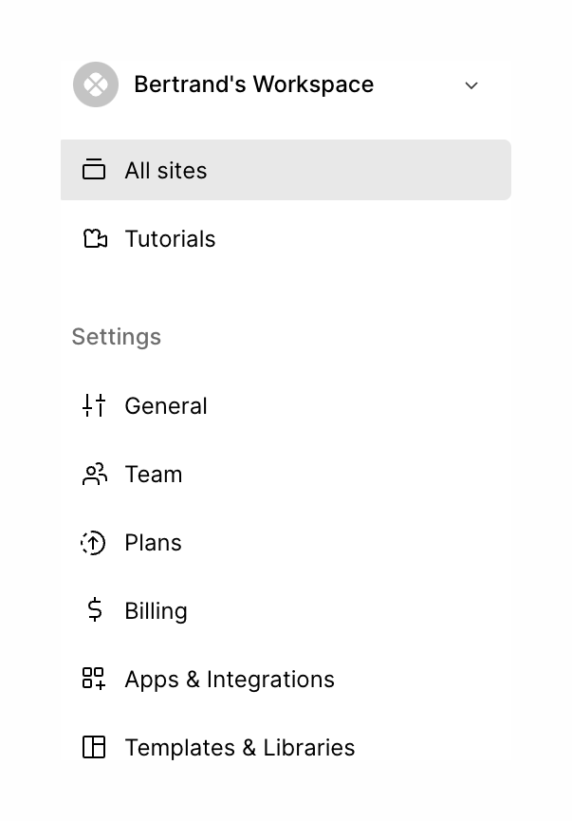
Task: Click the Team members icon
Action: coord(94,474)
